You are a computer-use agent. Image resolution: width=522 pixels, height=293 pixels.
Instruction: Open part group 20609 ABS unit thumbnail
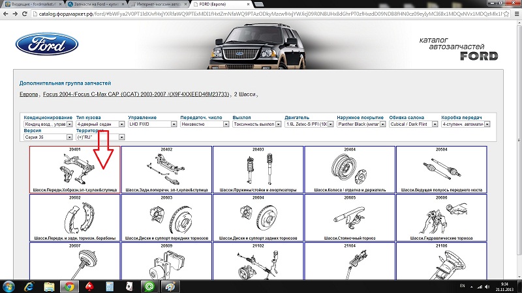coord(166,261)
